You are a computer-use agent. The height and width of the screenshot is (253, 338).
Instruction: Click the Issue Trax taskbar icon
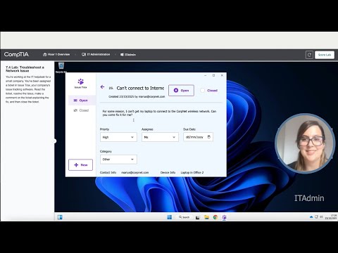point(224,217)
